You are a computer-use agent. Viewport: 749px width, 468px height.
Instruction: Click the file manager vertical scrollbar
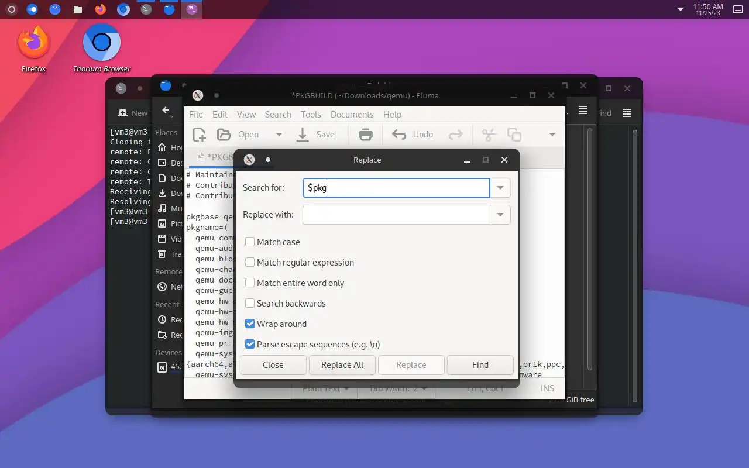click(x=590, y=249)
